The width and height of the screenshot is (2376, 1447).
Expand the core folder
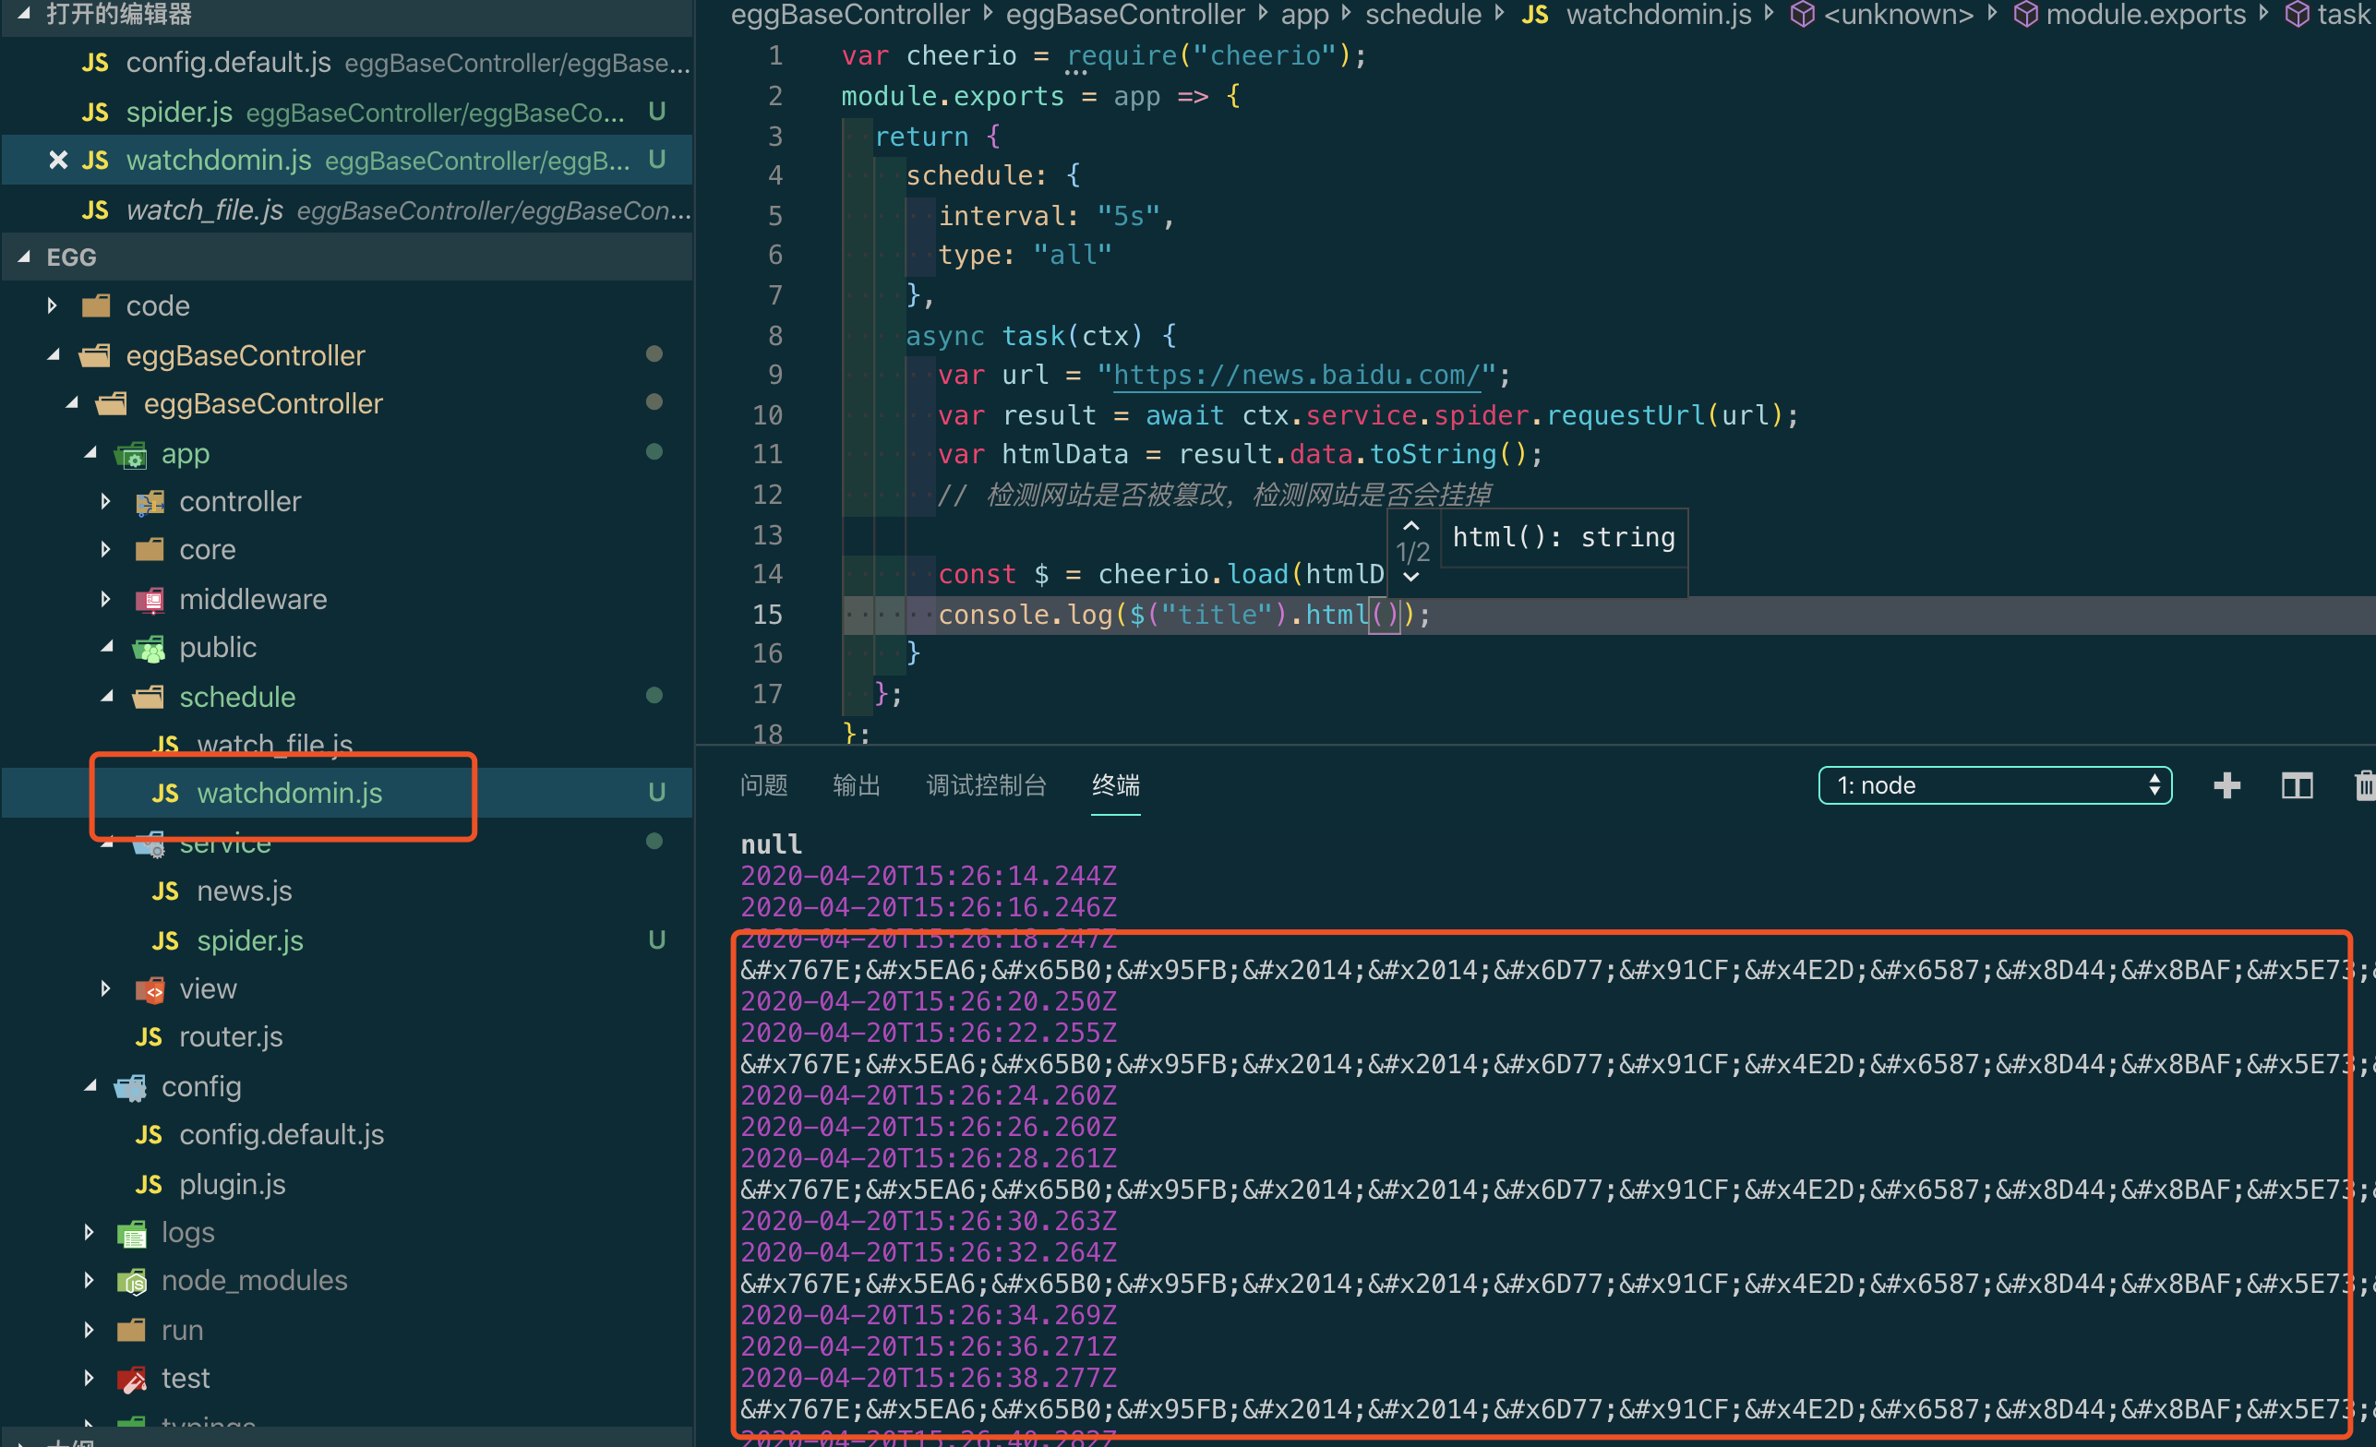106,549
